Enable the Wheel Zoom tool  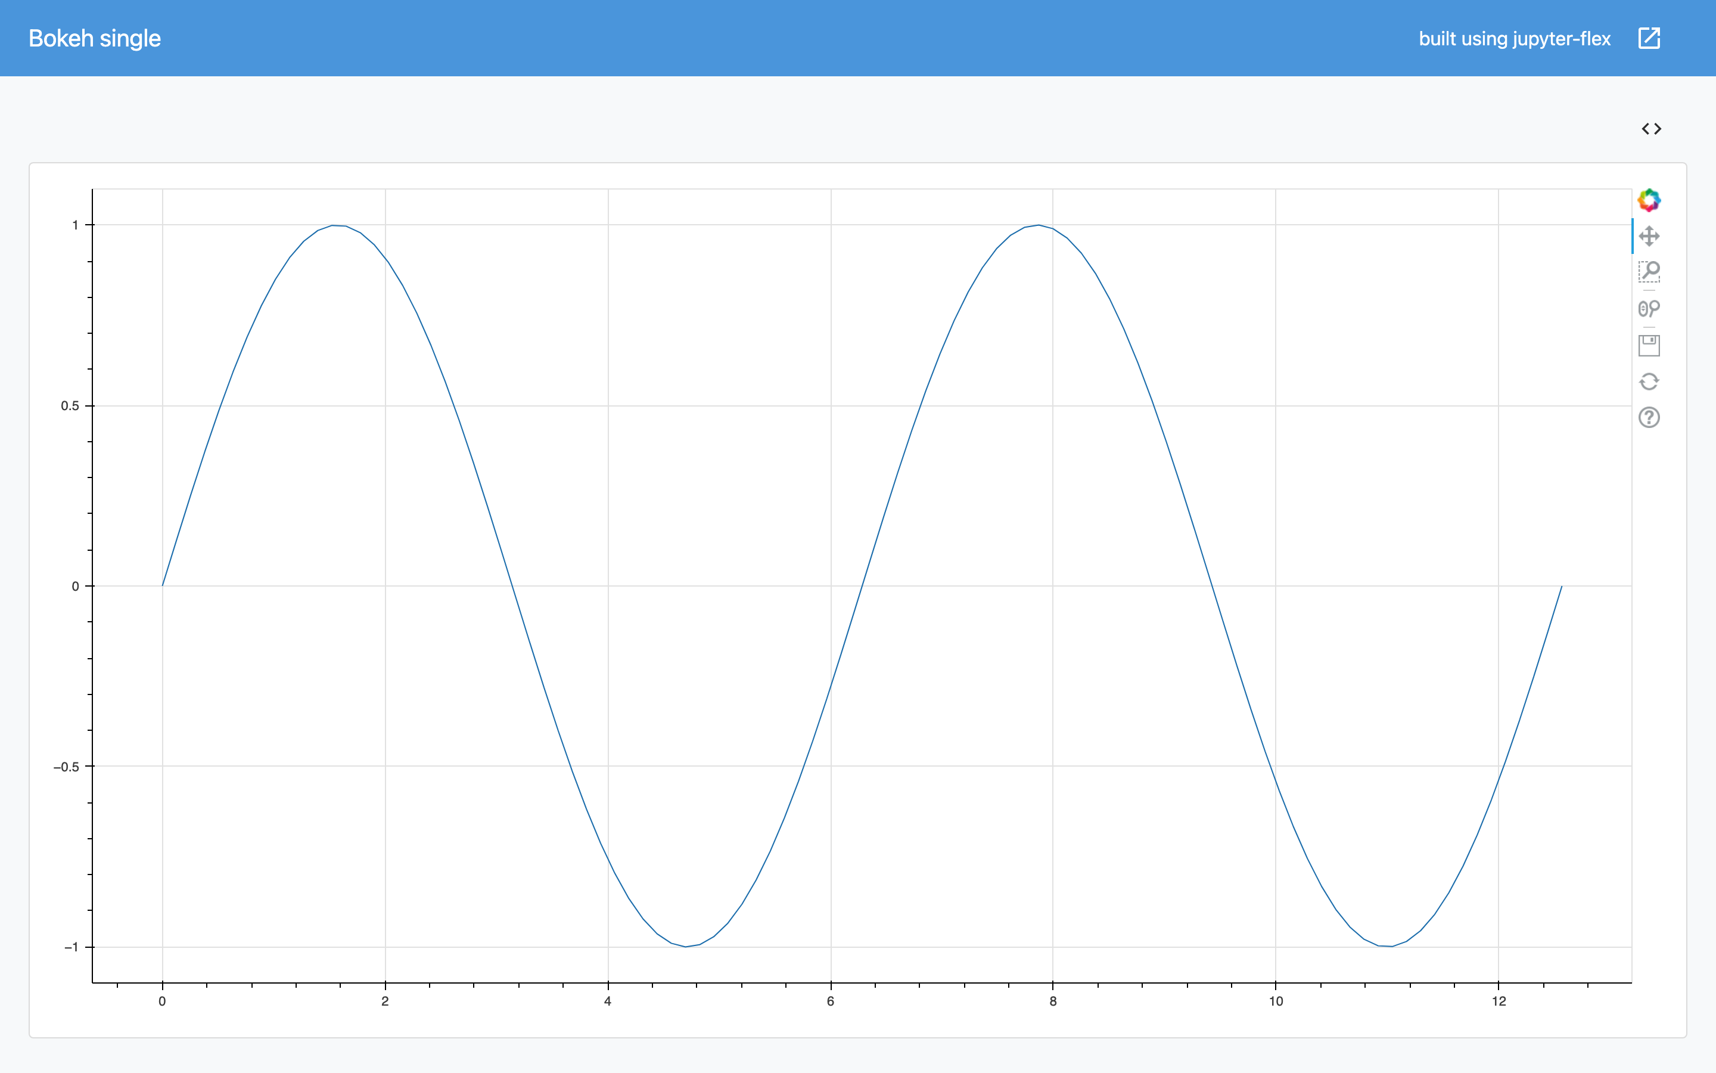coord(1649,309)
